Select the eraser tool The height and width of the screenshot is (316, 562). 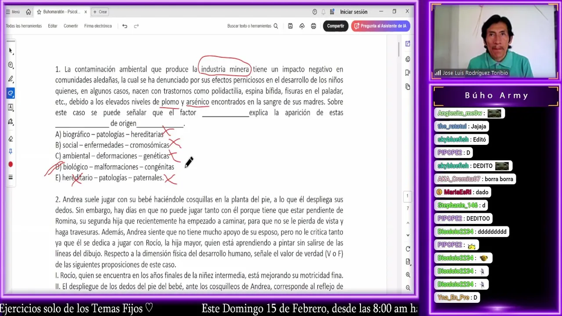[x=11, y=139]
